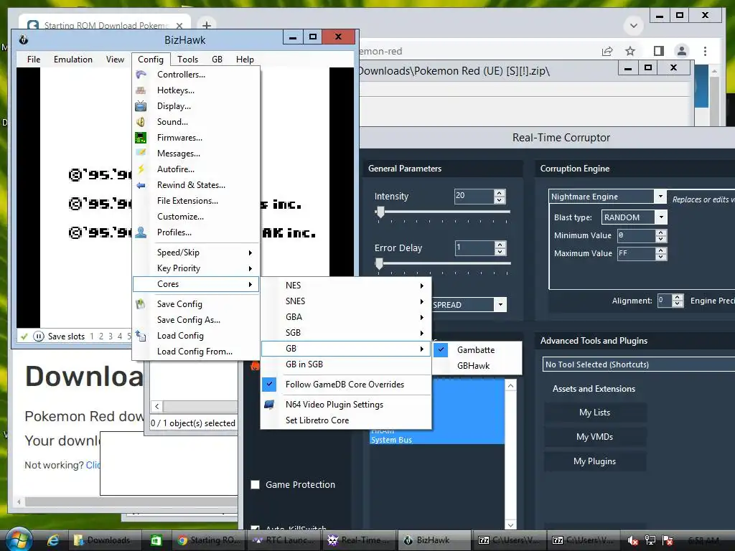735x551 pixels.
Task: Select GB in SGB entry
Action: click(346, 364)
